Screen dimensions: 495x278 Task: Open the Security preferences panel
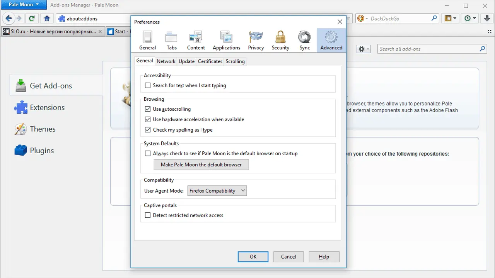click(x=280, y=41)
